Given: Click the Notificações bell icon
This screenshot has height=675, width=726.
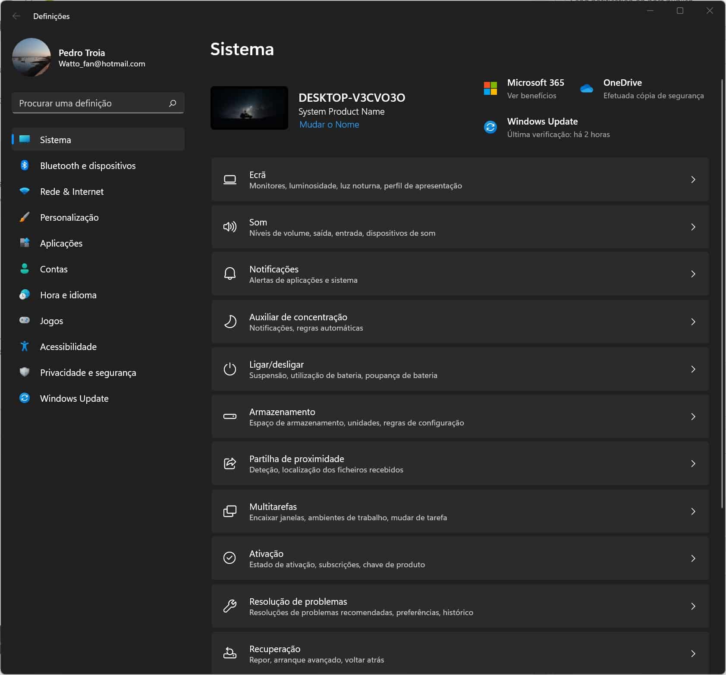Looking at the screenshot, I should [x=229, y=274].
